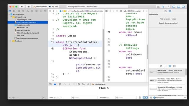Toggle library icon grid view

(151, 97)
